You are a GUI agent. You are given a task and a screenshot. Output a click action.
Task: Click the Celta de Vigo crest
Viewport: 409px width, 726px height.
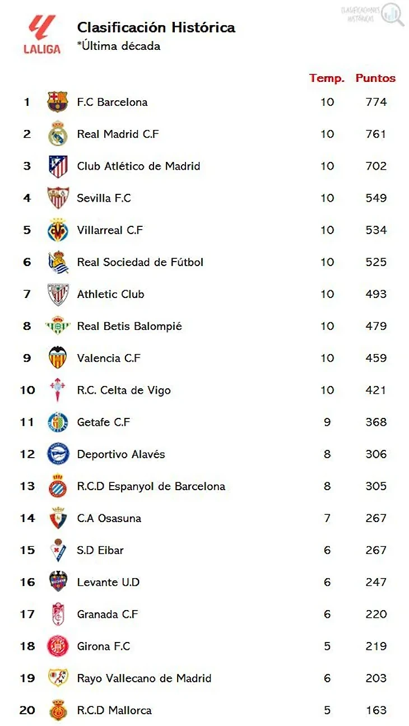58,390
